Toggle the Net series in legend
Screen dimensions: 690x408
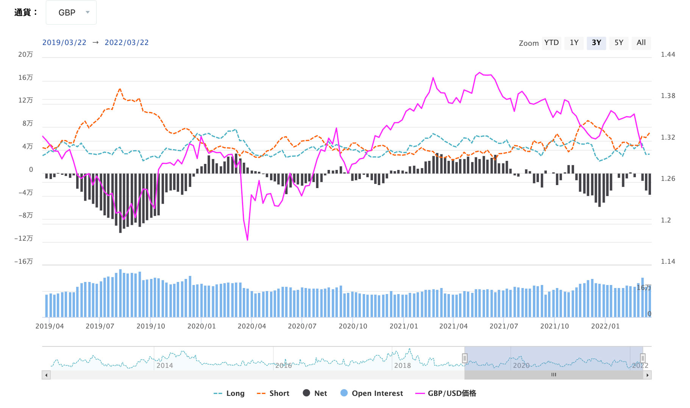[x=315, y=393]
